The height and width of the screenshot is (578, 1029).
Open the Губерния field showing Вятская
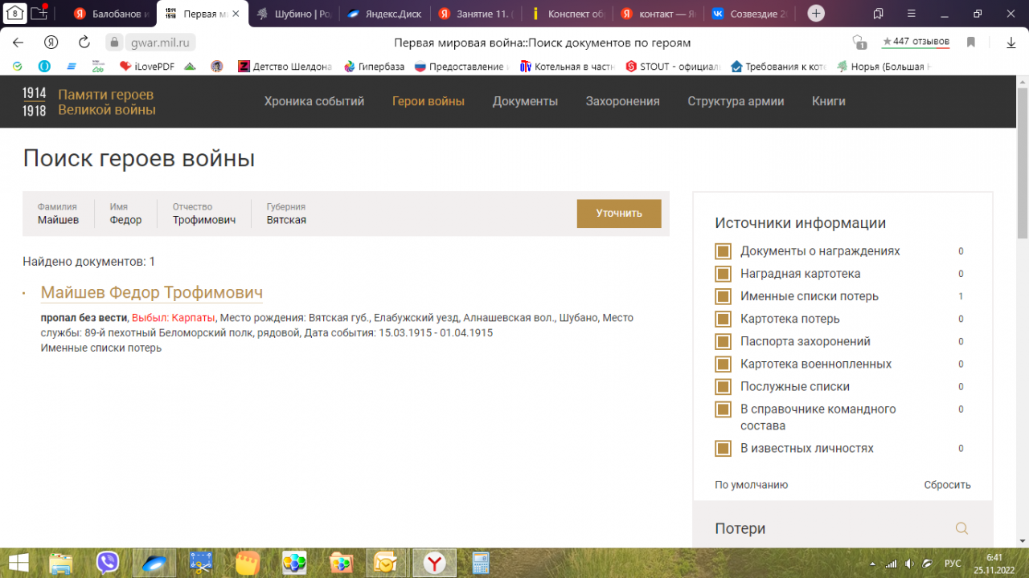point(286,214)
